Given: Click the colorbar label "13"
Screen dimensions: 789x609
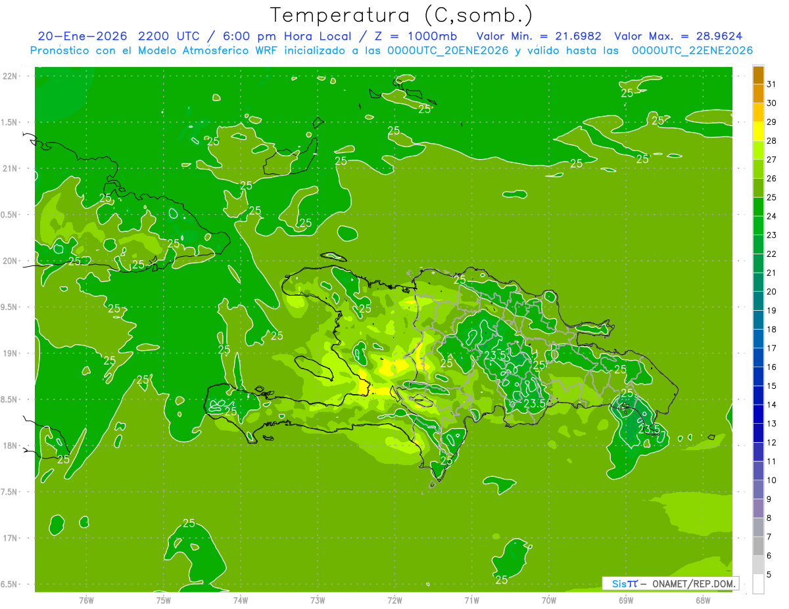Looking at the screenshot, I should coord(772,424).
